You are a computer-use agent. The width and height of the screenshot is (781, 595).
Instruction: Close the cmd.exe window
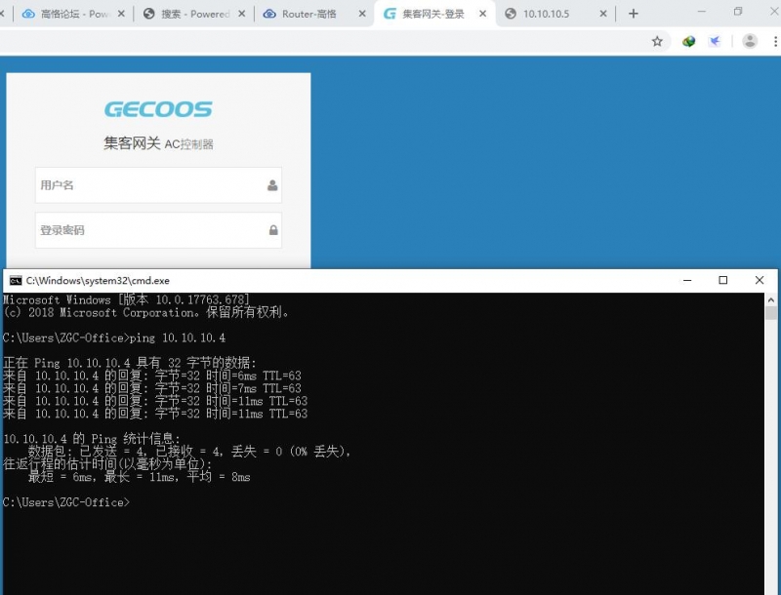pos(760,281)
